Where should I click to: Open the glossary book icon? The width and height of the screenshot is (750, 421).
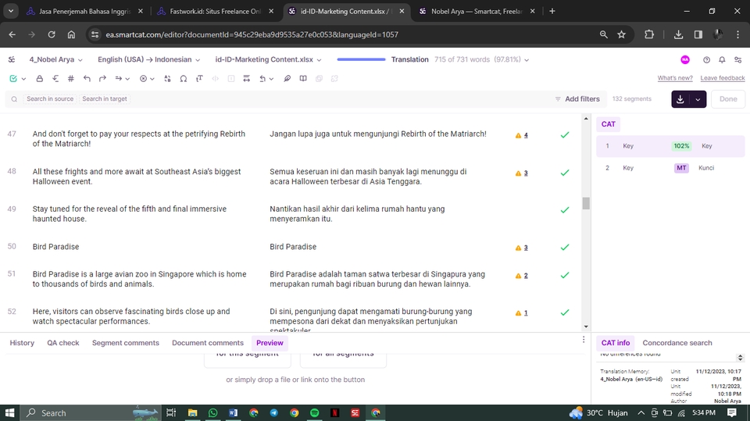click(303, 78)
